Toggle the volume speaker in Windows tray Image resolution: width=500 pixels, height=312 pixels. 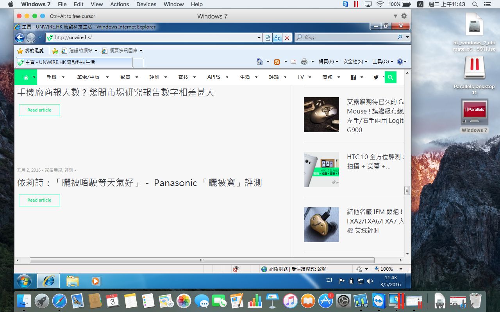(370, 281)
